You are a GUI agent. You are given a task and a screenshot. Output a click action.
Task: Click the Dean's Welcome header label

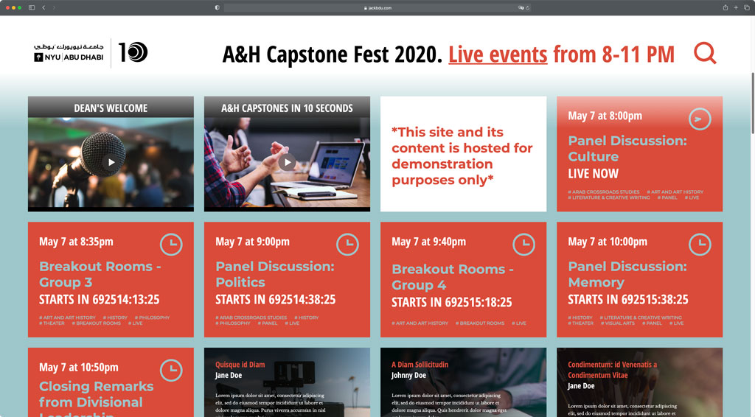111,108
